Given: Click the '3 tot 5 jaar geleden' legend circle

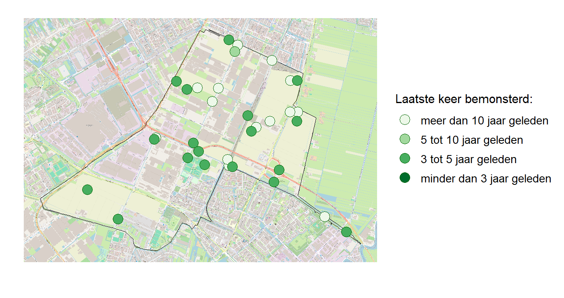Looking at the screenshot, I should click(x=405, y=159).
